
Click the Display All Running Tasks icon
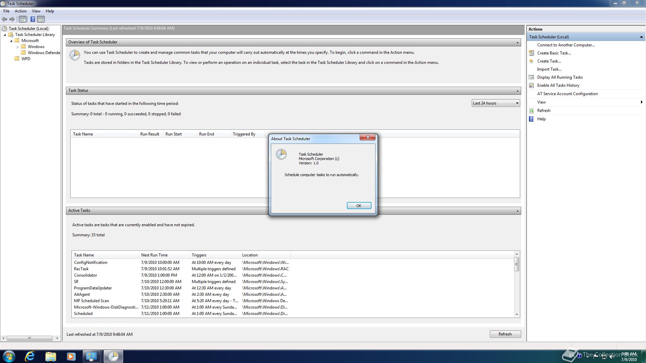(x=531, y=77)
